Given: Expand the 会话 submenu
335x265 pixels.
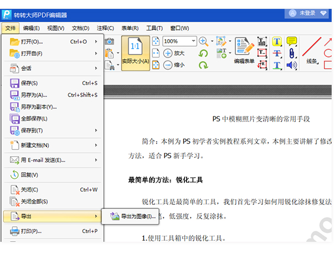Looking at the screenshot, I should pos(53,68).
